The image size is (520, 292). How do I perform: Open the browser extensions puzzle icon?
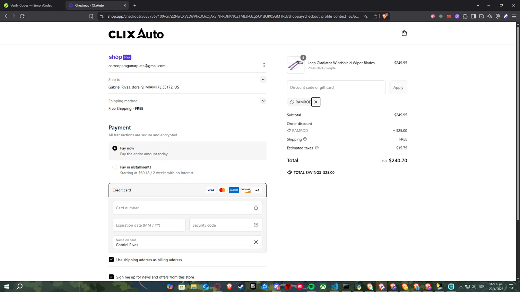[x=465, y=16]
